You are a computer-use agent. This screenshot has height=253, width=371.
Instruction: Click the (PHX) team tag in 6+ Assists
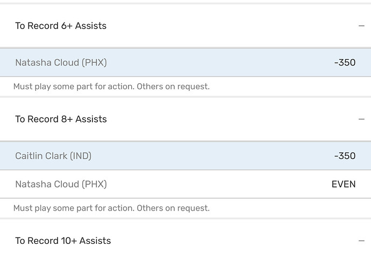[94, 62]
